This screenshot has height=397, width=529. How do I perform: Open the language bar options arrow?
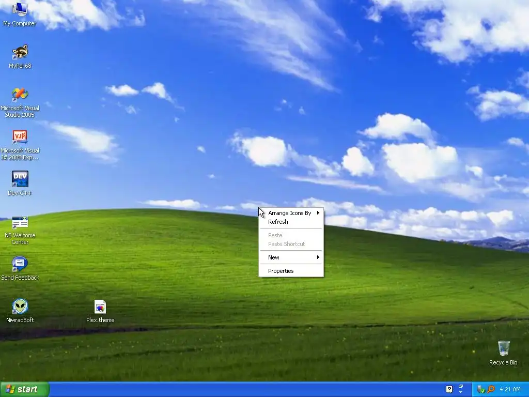tap(460, 392)
